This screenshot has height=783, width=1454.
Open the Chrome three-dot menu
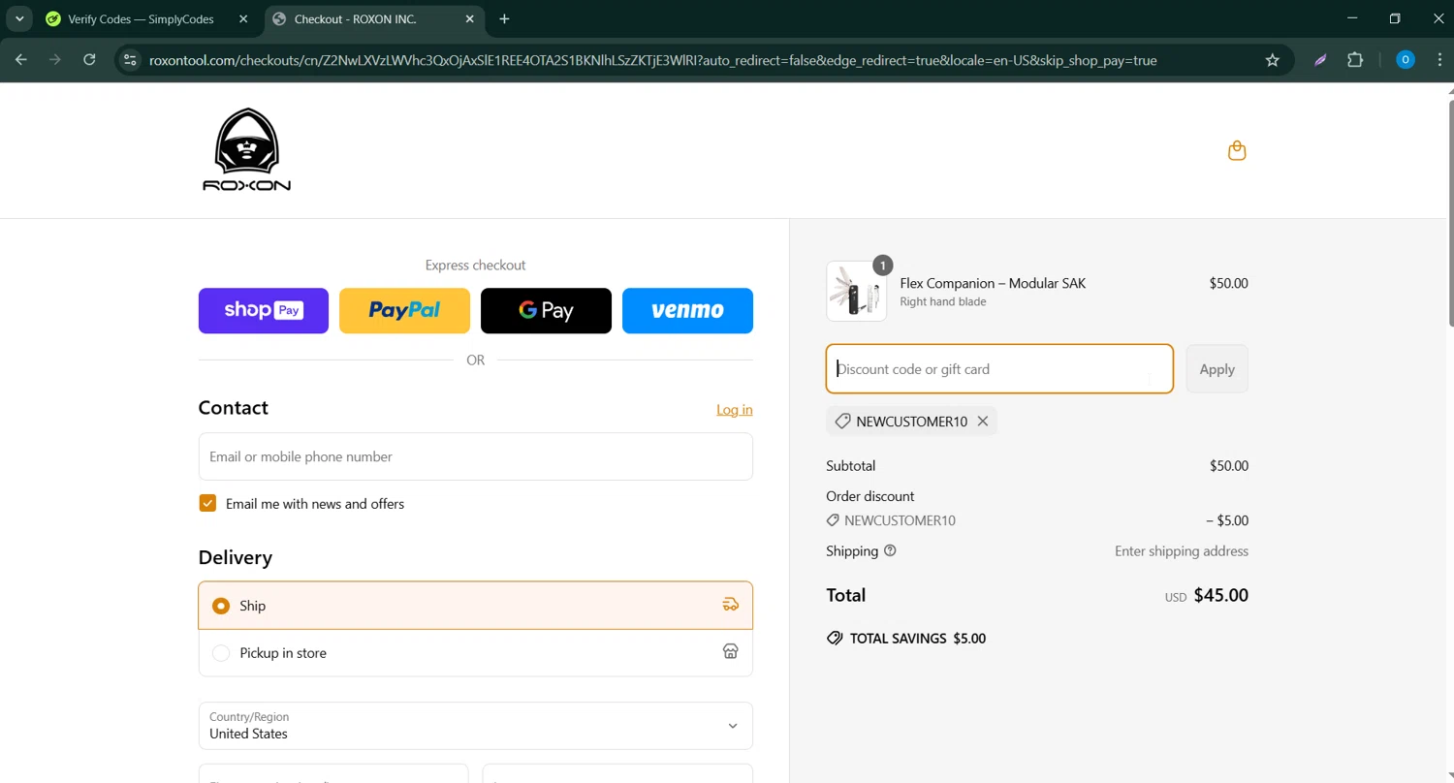pos(1439,60)
